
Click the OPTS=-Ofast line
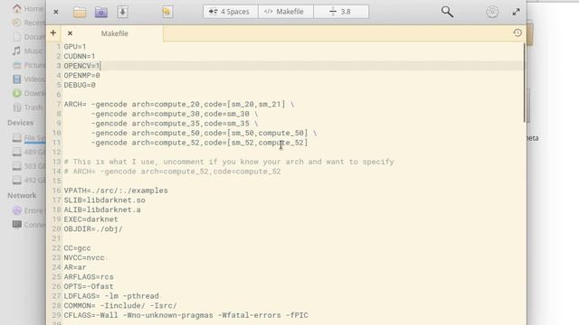click(x=89, y=286)
